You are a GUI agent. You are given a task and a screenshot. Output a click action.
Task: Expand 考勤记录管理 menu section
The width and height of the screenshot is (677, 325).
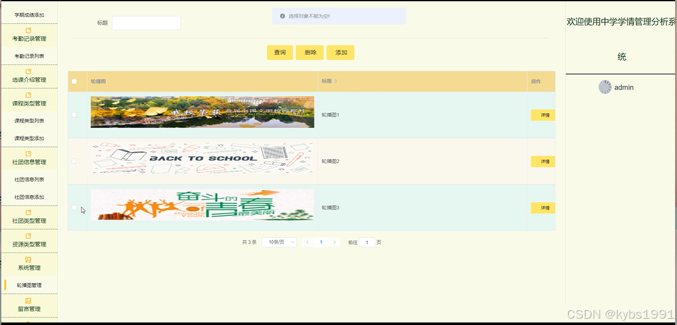click(x=29, y=35)
